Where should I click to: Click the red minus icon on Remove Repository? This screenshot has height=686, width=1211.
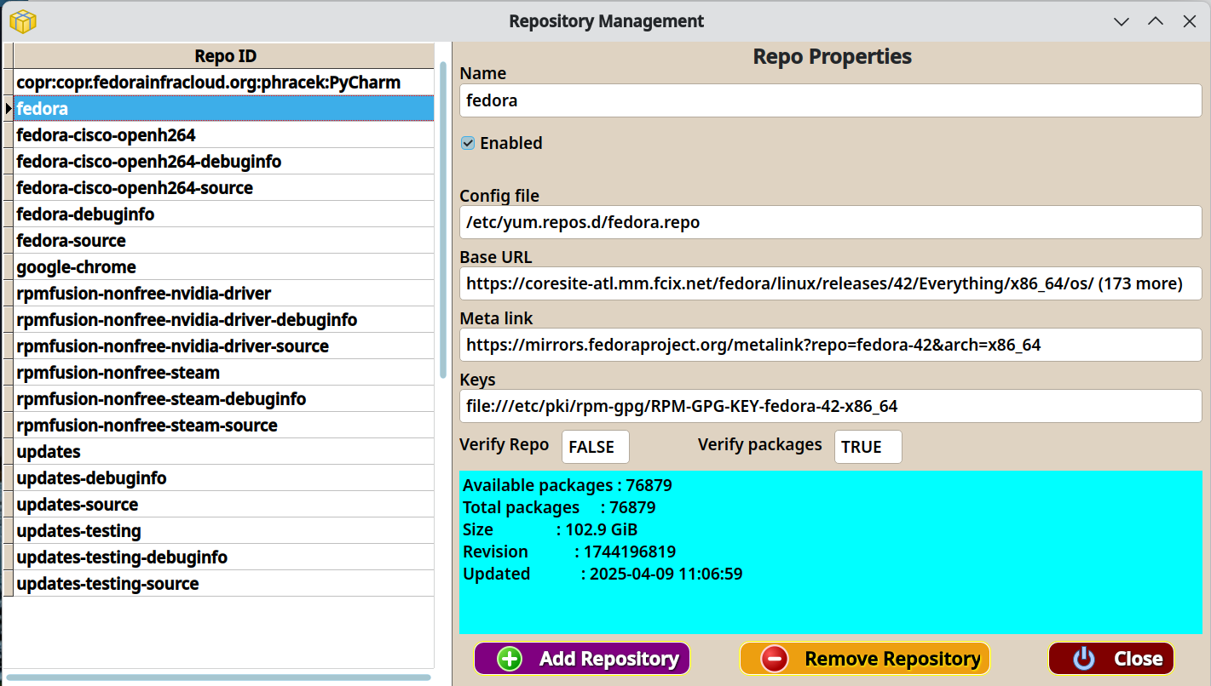pyautogui.click(x=775, y=659)
